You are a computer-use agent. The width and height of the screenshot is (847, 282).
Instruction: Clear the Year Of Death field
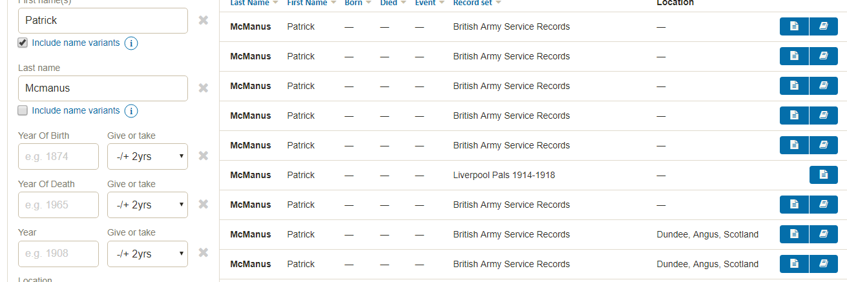click(x=203, y=205)
